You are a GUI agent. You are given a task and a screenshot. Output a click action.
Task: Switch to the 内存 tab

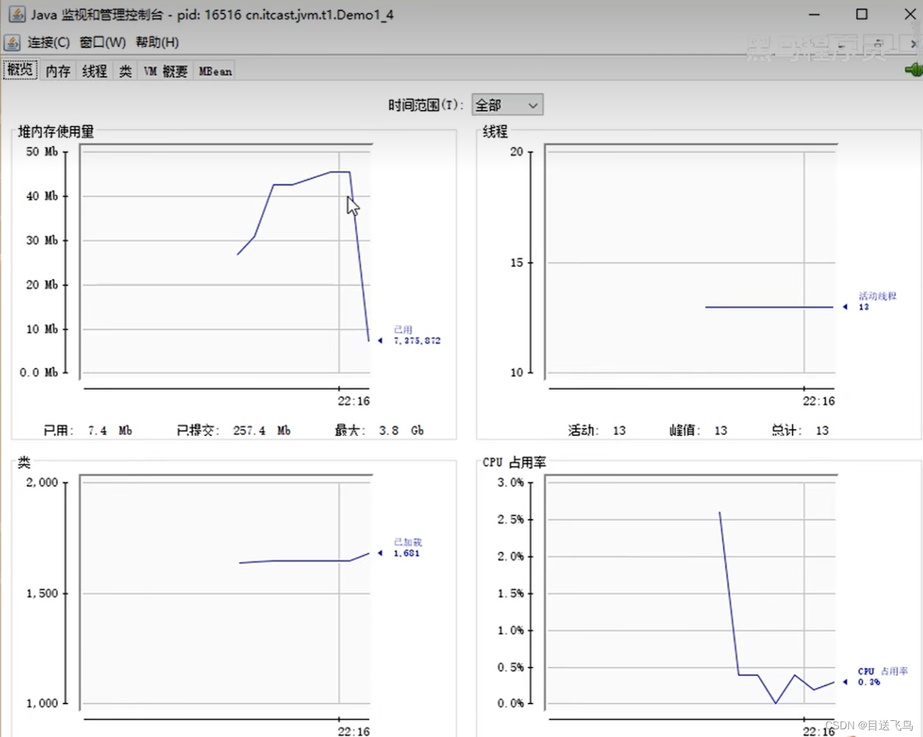57,70
